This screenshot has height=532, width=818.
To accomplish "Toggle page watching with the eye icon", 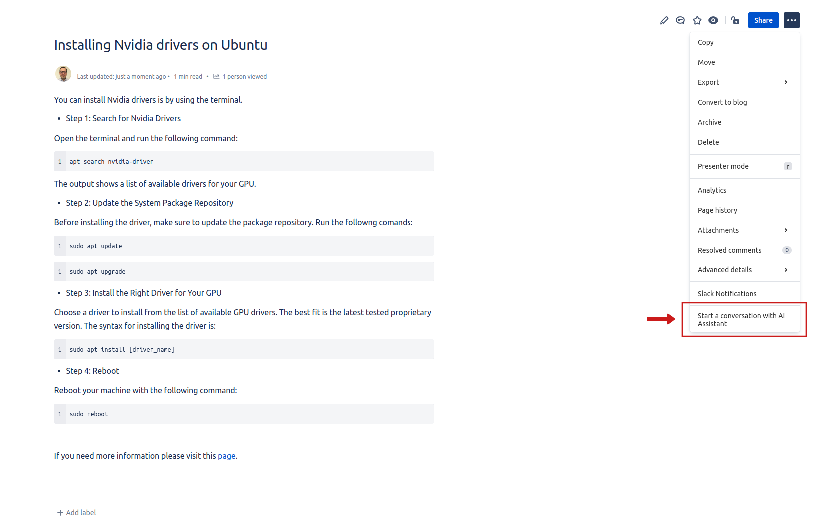I will [x=713, y=20].
